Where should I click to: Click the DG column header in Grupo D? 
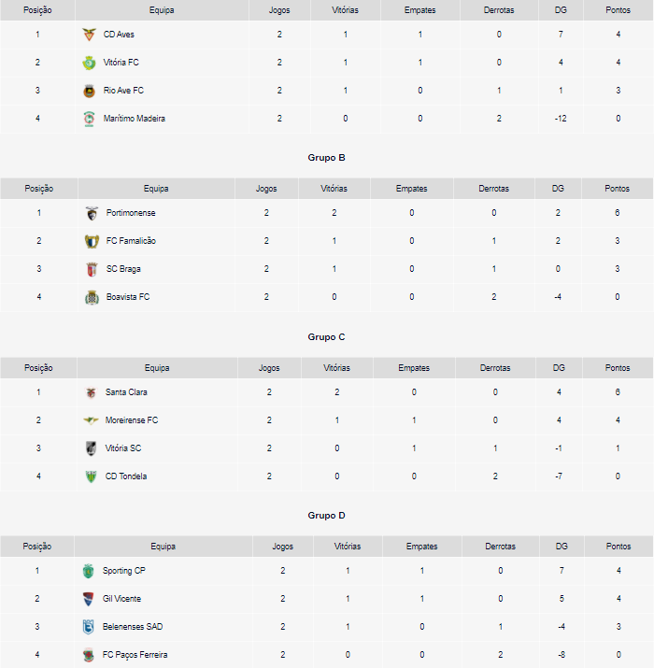[562, 547]
